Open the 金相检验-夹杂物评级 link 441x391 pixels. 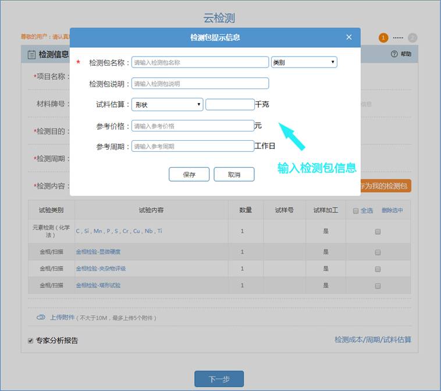pos(101,269)
